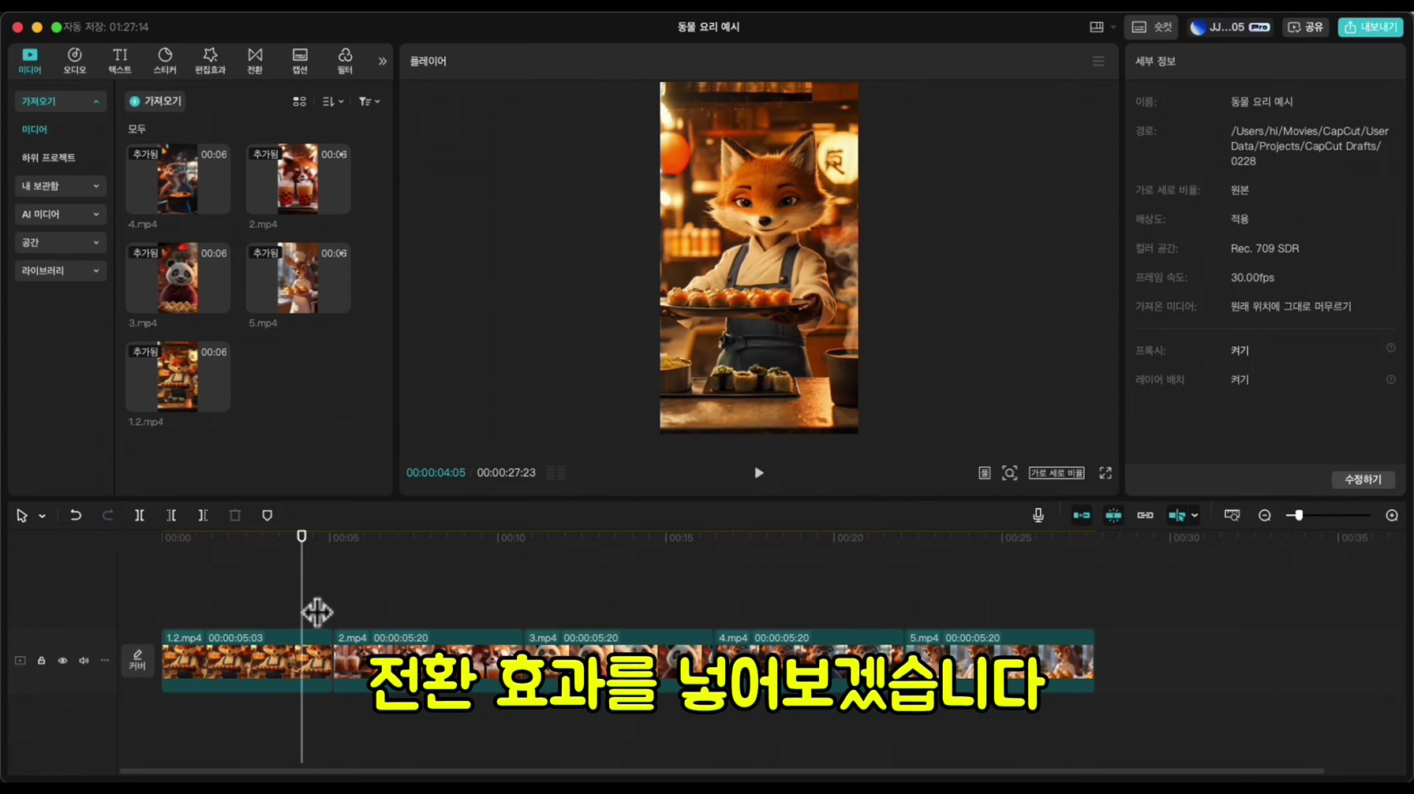Click the track thumbnail display icon
Screen dimensions: 1414x794
(x=21, y=660)
